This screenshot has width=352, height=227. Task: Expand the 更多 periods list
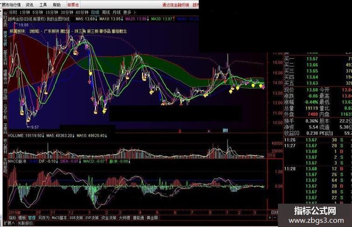pos(129,12)
